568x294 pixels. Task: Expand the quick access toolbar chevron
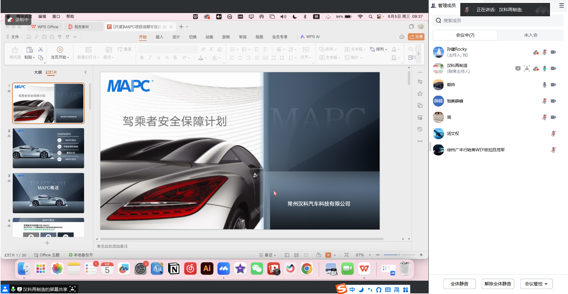75,37
